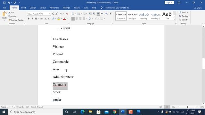Clear all formatting icon
The width and height of the screenshot is (205, 115).
tap(67, 14)
